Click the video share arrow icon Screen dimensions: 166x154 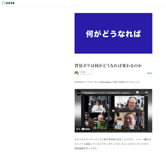click(x=146, y=92)
